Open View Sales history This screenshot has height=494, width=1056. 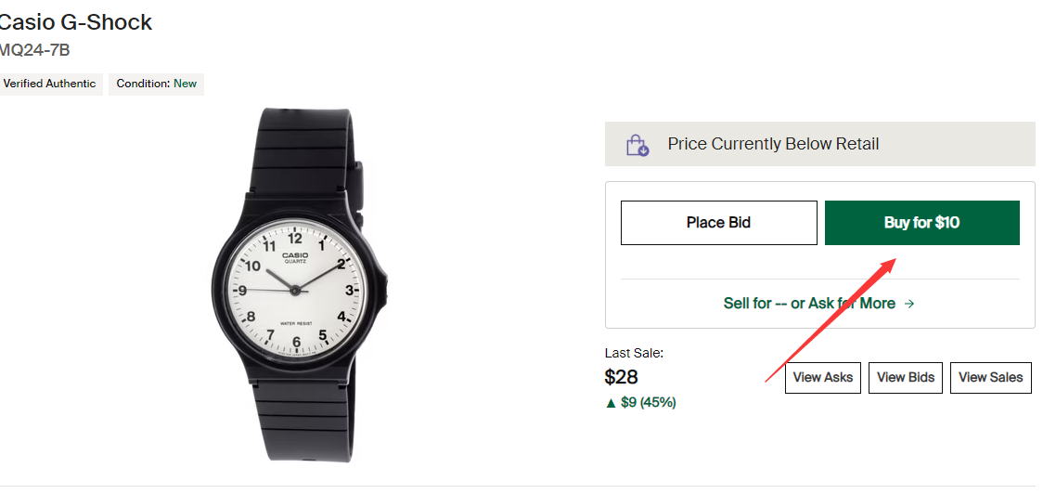[x=990, y=377]
